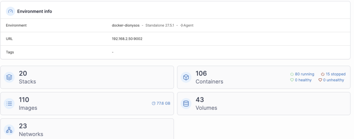Click the Environment info gauge icon
Image resolution: width=354 pixels, height=139 pixels.
(10, 11)
